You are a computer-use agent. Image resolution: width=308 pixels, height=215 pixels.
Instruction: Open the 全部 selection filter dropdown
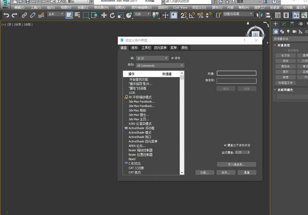point(56,14)
